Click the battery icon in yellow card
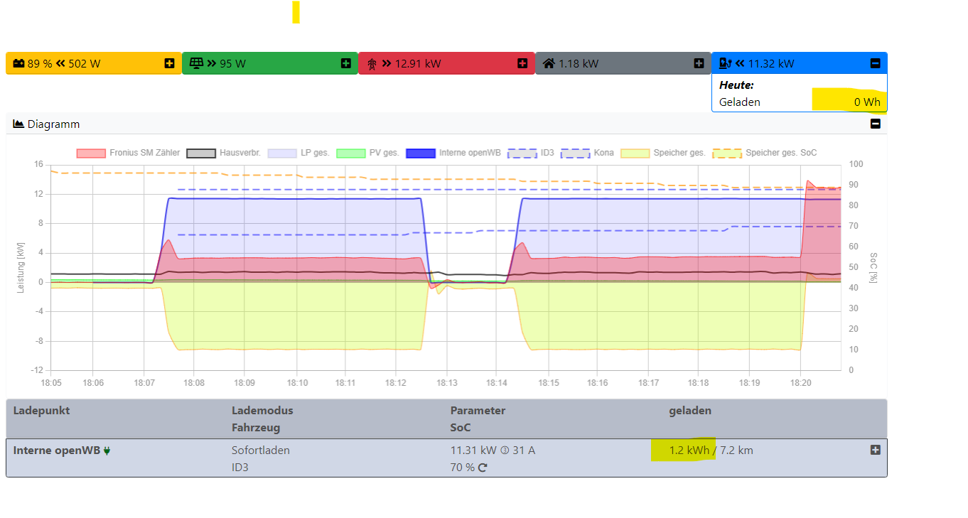968x518 pixels. [x=18, y=63]
